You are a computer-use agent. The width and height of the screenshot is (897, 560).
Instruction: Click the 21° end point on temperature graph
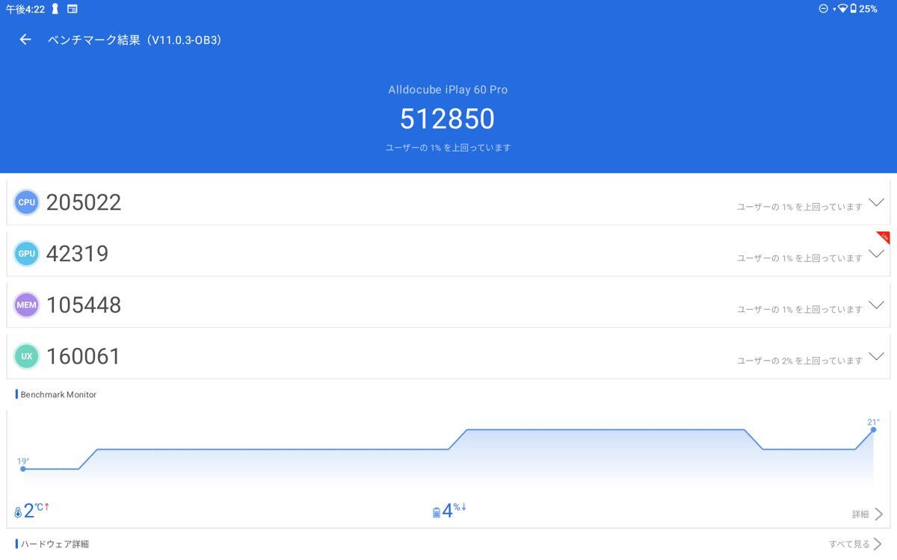point(873,429)
